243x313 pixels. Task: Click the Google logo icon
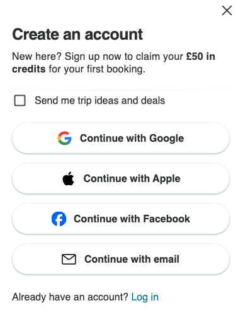65,138
